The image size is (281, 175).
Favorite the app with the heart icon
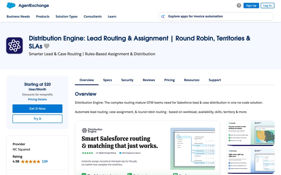pyautogui.click(x=47, y=46)
